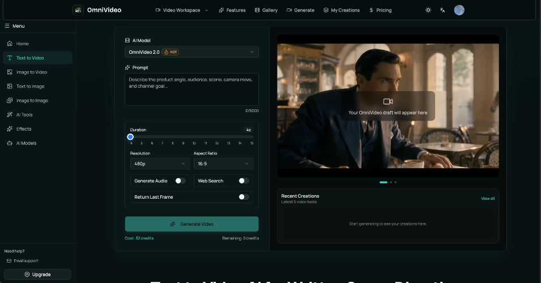Image resolution: width=541 pixels, height=283 pixels.
Task: Click the Generate Video button
Action: 191,224
